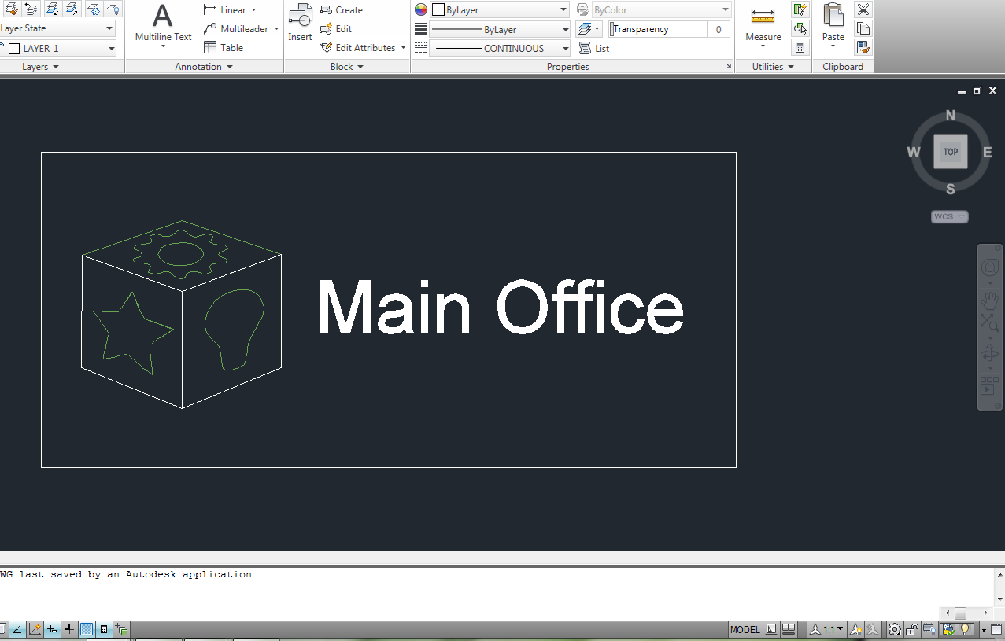Click the Orbit navigation tool
1005x641 pixels.
(989, 354)
